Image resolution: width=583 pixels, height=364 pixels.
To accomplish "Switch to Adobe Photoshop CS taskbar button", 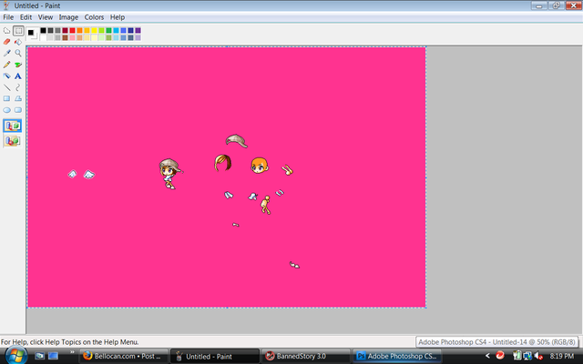I will point(396,356).
